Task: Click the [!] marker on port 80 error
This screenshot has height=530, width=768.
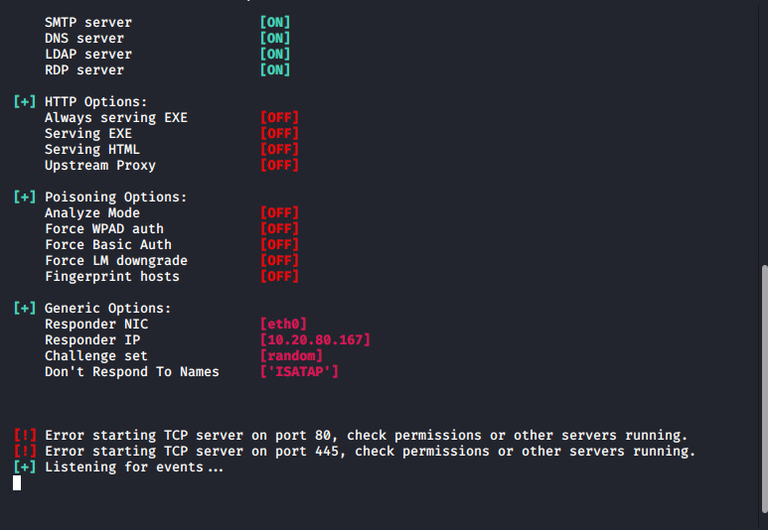Action: point(25,435)
